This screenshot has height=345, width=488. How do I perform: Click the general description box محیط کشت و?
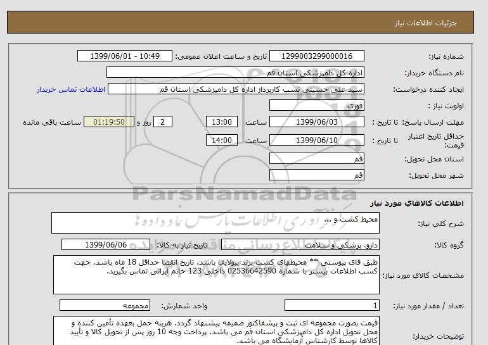[x=215, y=223]
